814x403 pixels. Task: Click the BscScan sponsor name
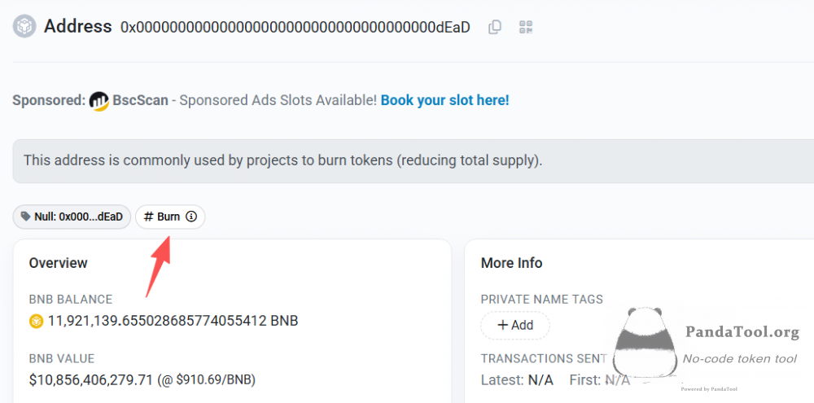(x=141, y=100)
